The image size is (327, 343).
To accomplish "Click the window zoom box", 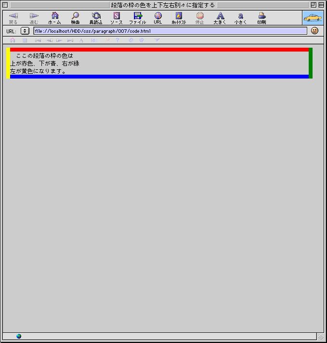I will point(314,5).
